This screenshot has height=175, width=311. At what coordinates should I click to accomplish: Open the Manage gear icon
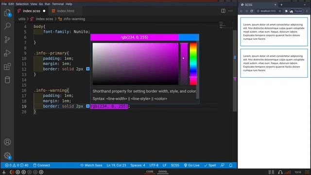tap(7, 156)
